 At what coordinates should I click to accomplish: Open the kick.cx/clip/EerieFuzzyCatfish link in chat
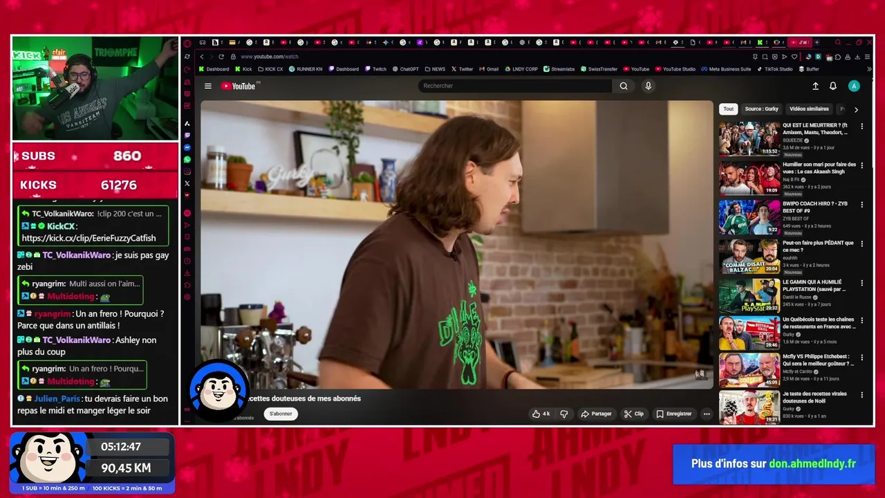coord(88,238)
